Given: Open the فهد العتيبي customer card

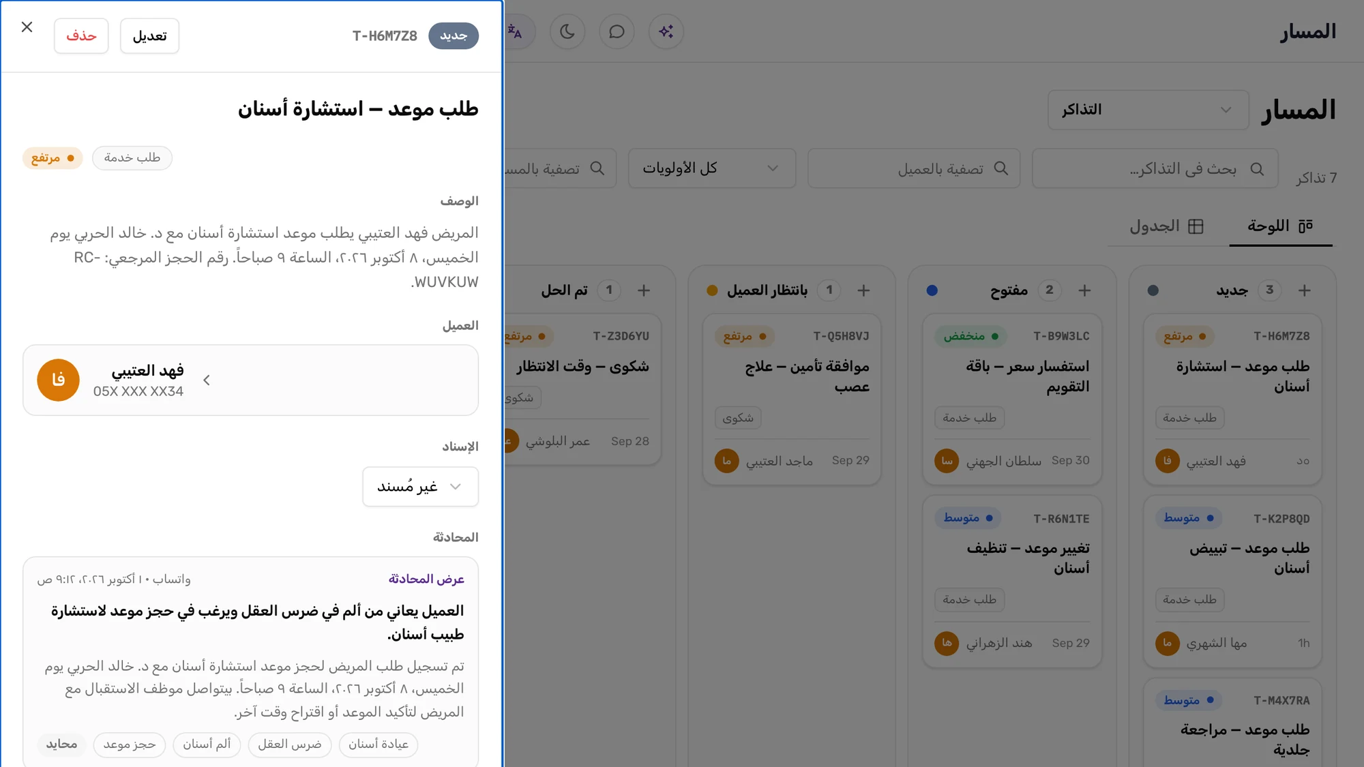Looking at the screenshot, I should 250,380.
